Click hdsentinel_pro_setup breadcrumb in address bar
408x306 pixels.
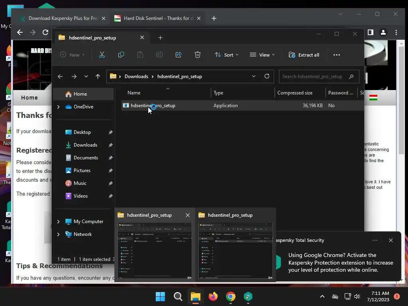coord(180,76)
